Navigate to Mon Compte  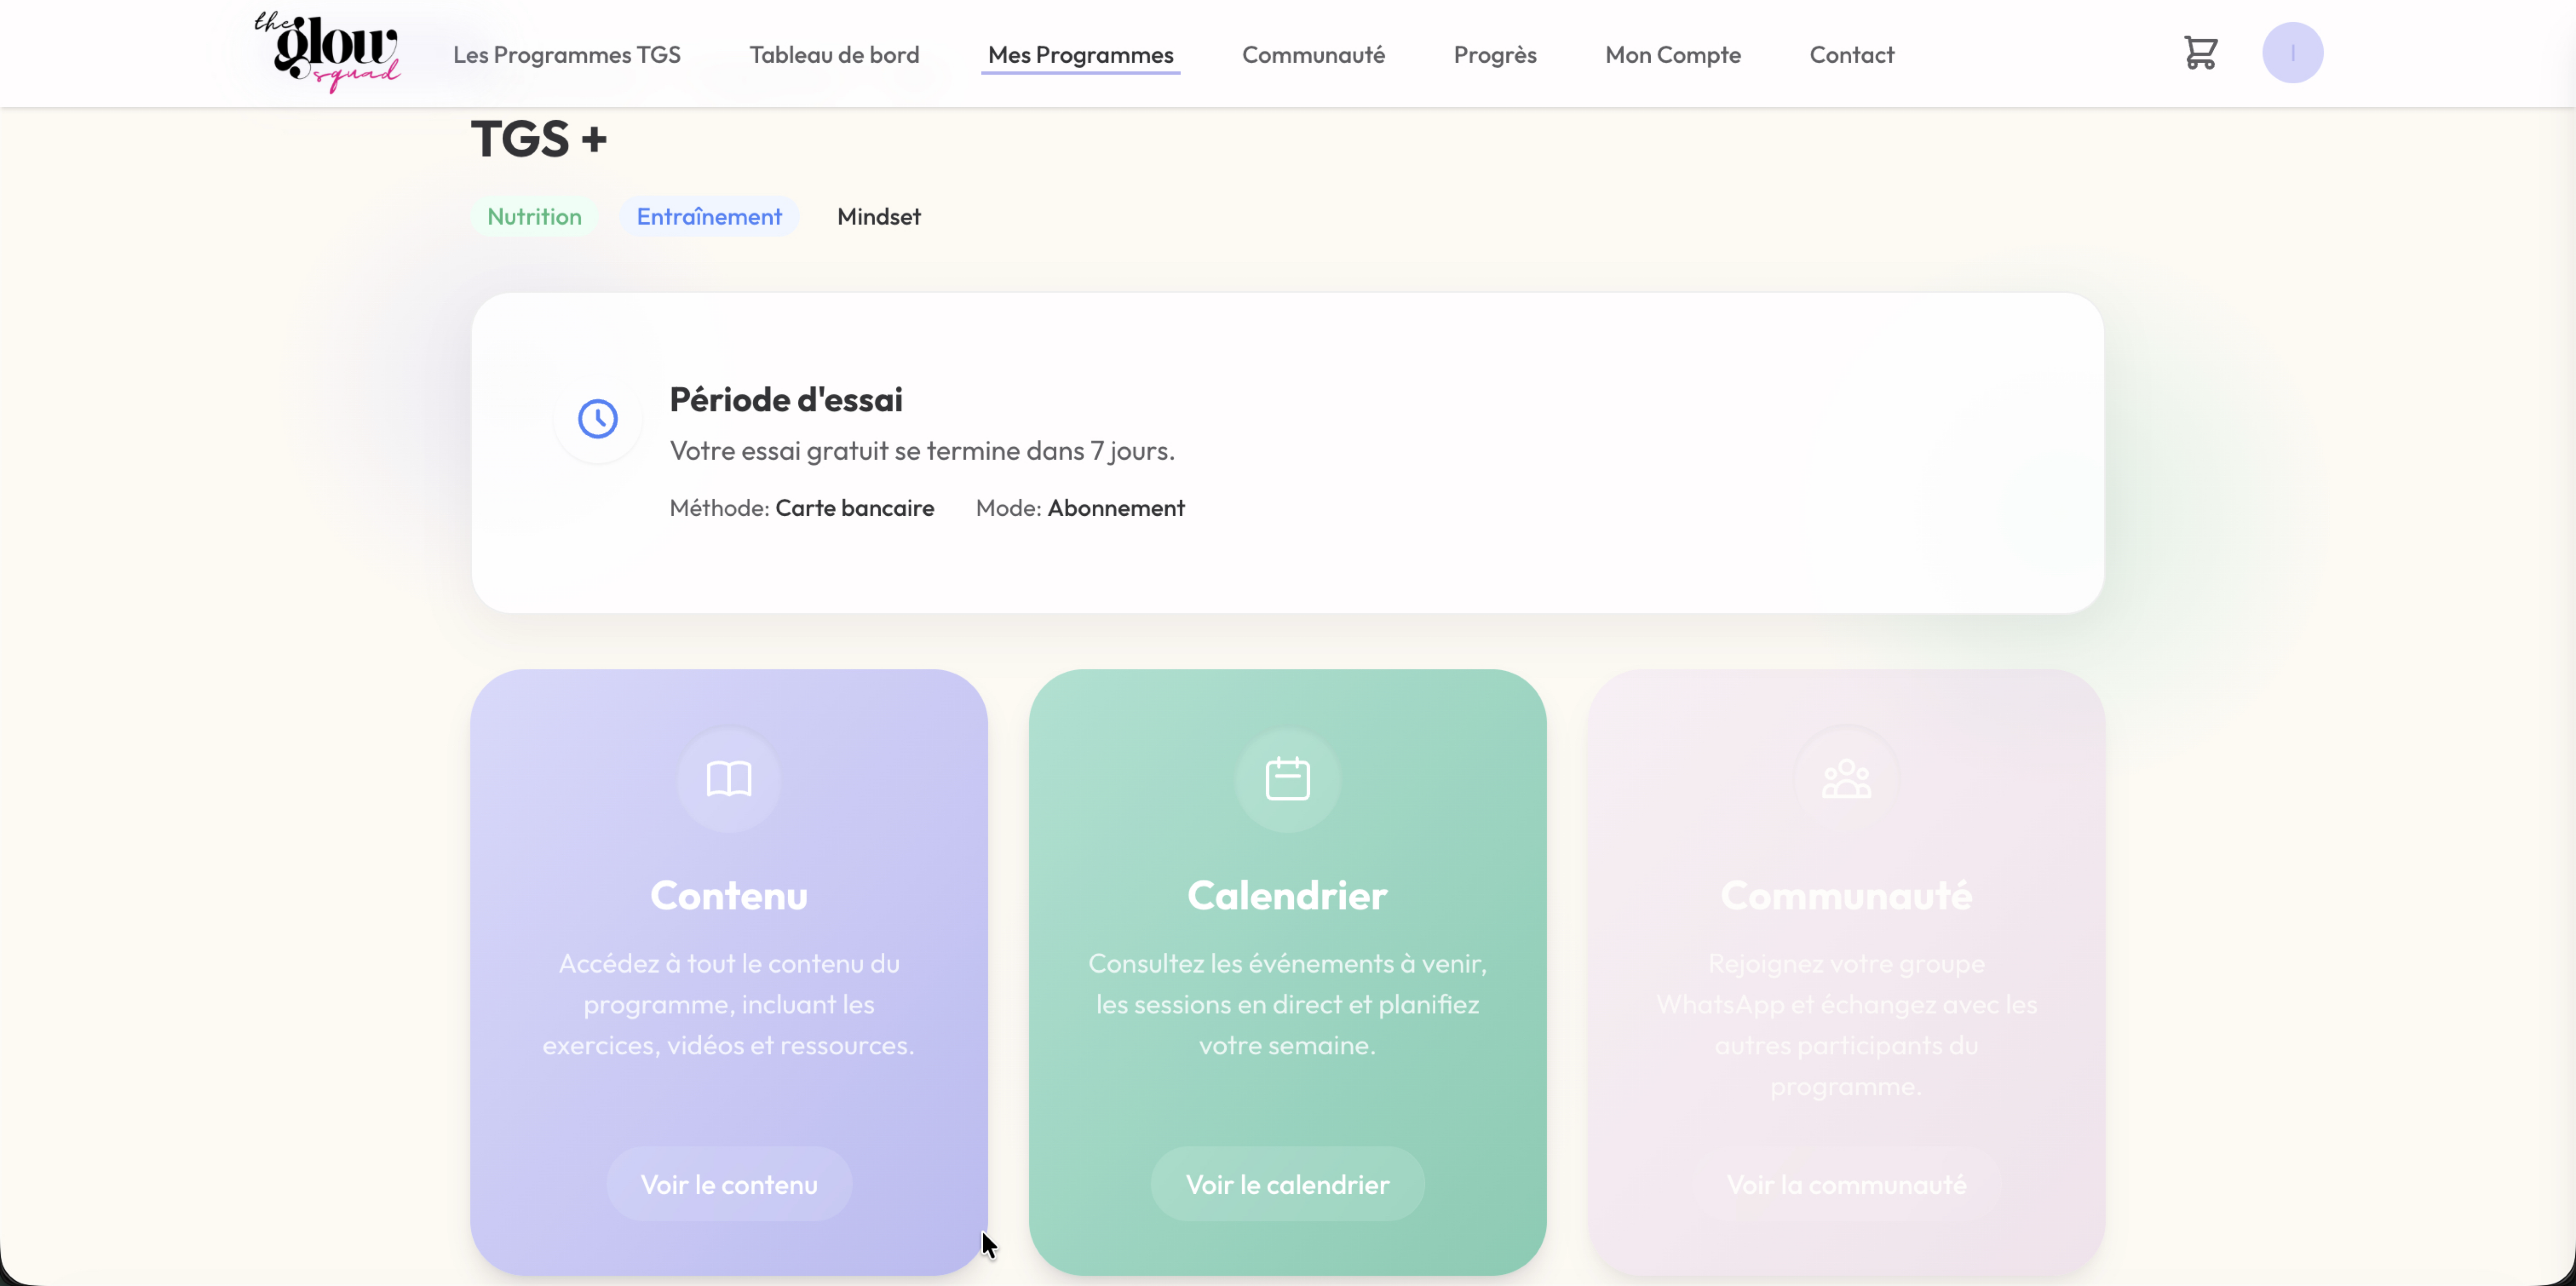click(1673, 55)
